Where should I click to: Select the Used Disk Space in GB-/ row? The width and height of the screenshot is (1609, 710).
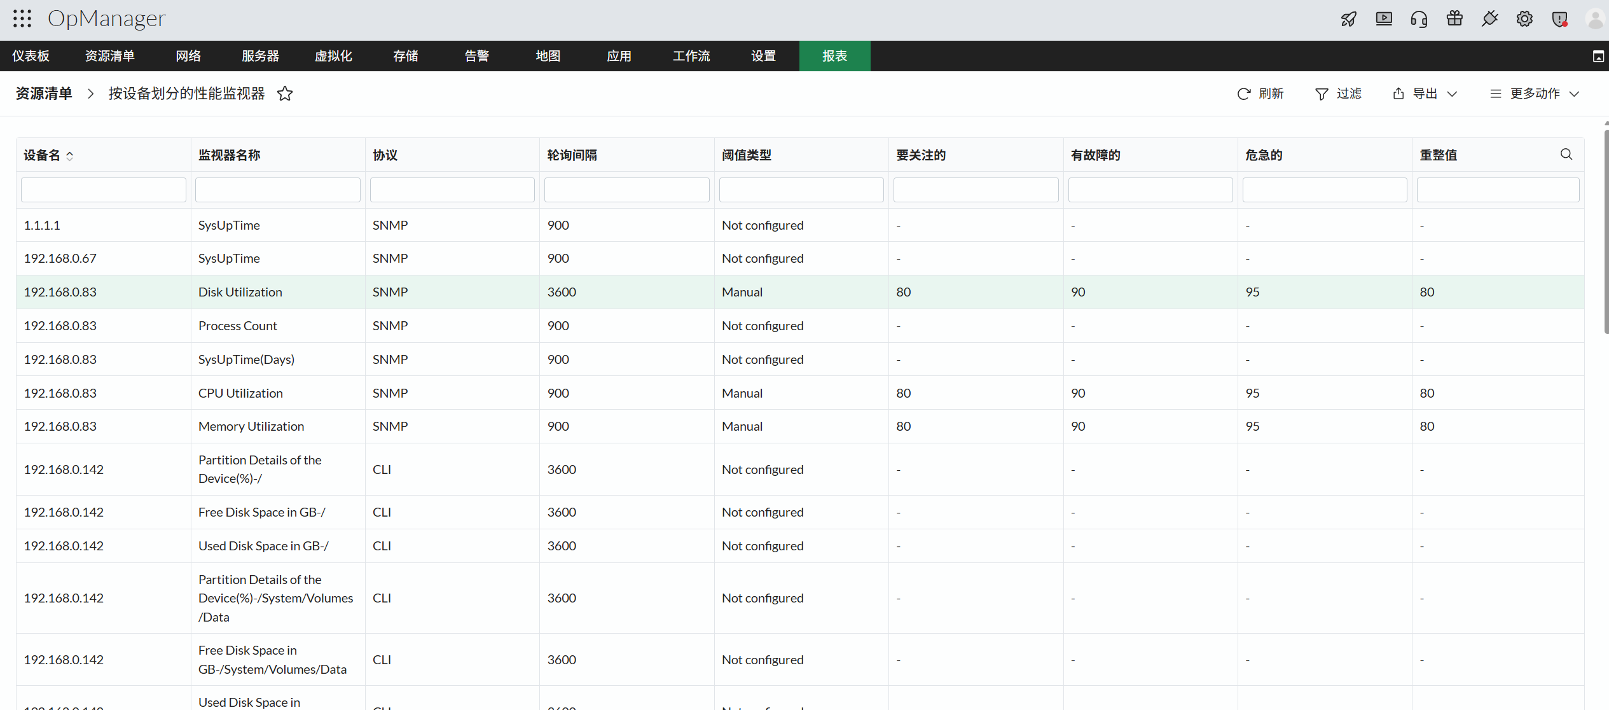coord(800,546)
